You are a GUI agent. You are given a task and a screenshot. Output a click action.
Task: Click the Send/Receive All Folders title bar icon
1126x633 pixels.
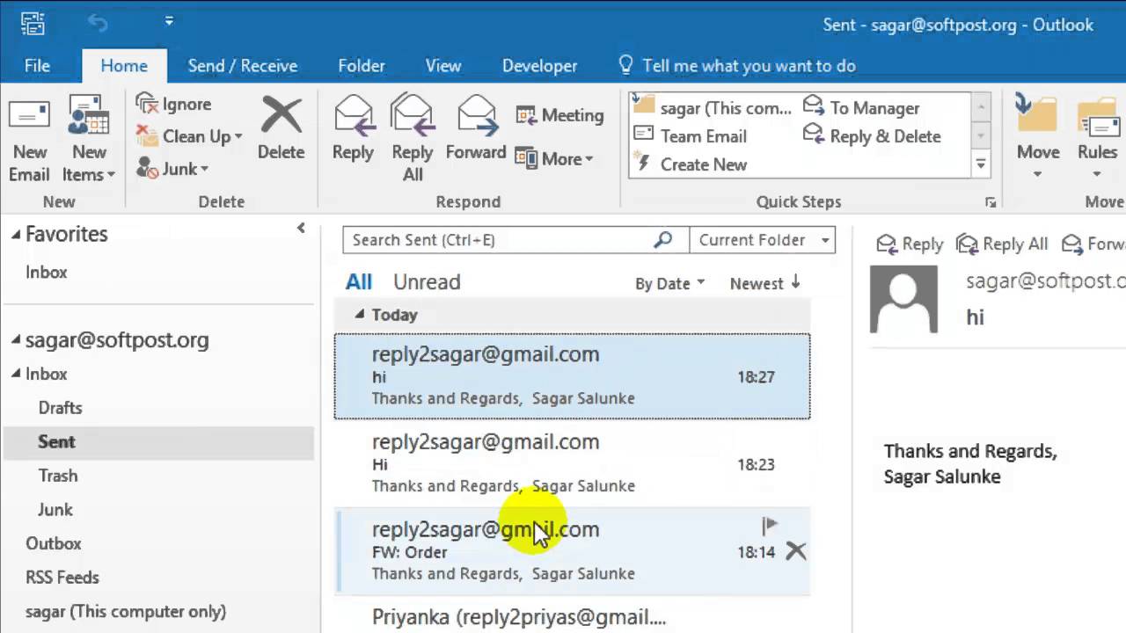pos(33,22)
